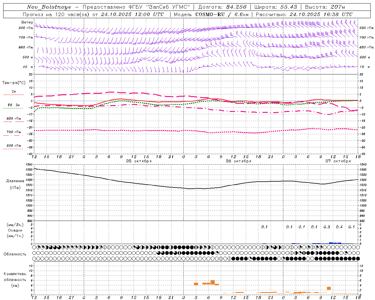Click the 850 гПа temperature legend entry
The width and height of the screenshot is (375, 300).
[x=13, y=119]
